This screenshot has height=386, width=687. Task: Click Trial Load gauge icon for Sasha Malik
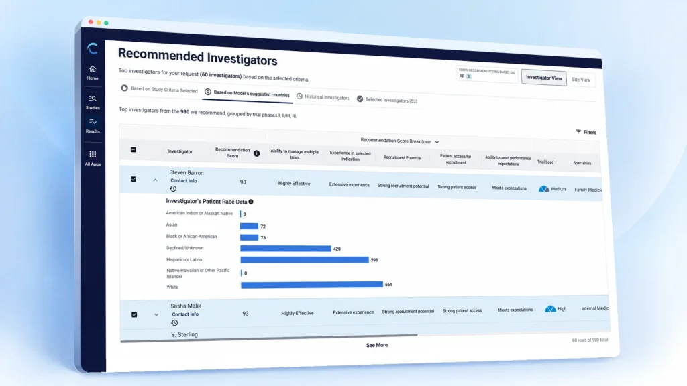550,308
